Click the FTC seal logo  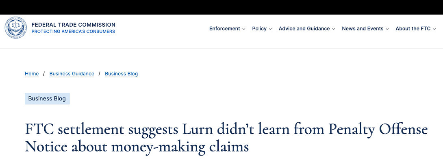15,28
